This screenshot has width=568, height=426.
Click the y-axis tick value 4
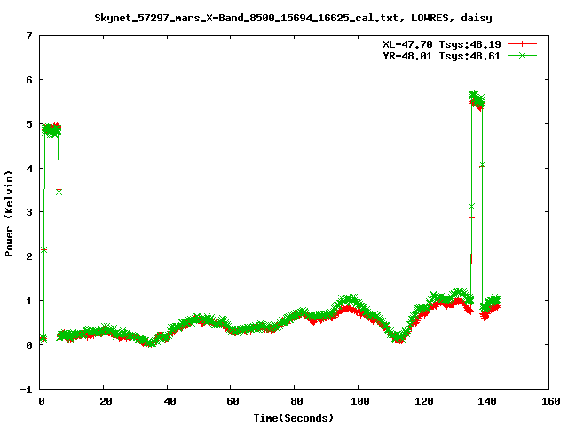(x=29, y=169)
